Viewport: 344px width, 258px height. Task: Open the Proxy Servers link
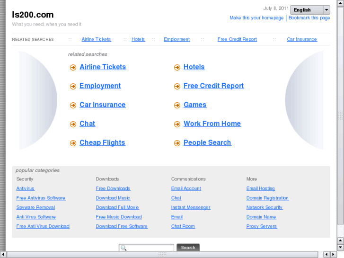[262, 226]
